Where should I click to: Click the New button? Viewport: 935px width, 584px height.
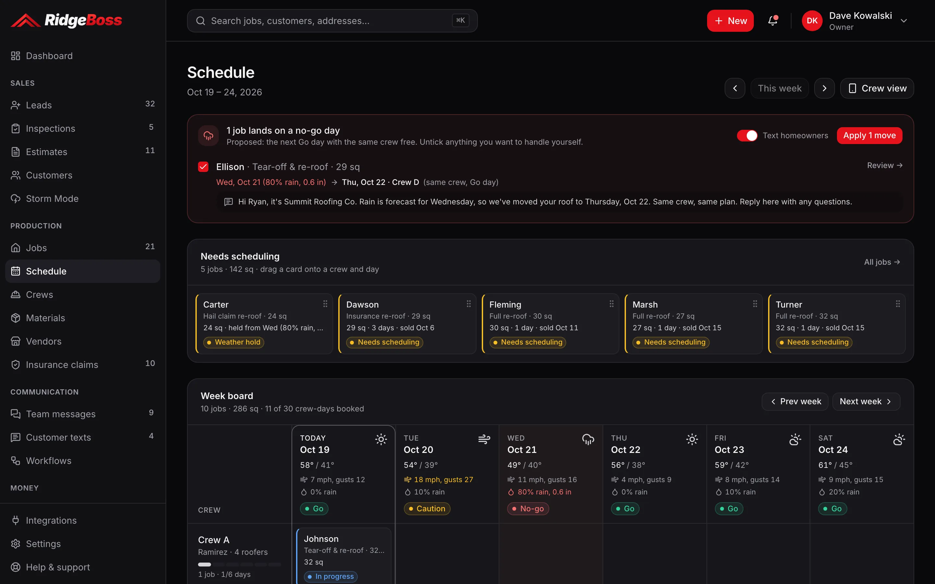730,21
